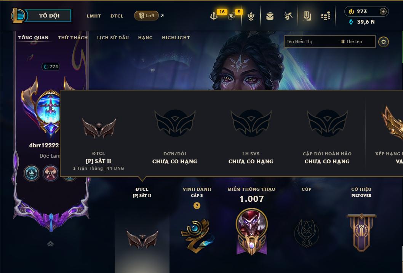Switch to the THỬ THÁCH tab
This screenshot has height=273, width=403.
click(73, 38)
